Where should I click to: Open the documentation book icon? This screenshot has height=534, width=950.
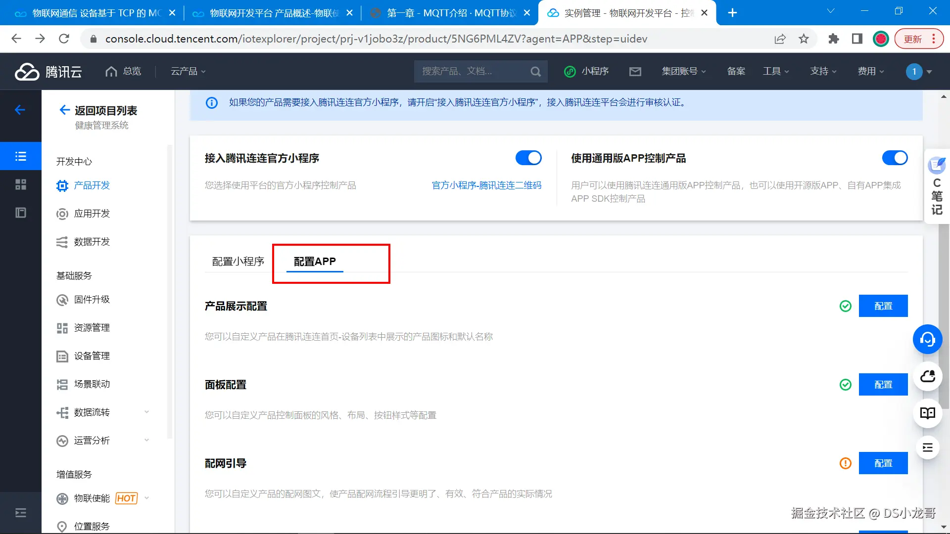click(x=927, y=413)
